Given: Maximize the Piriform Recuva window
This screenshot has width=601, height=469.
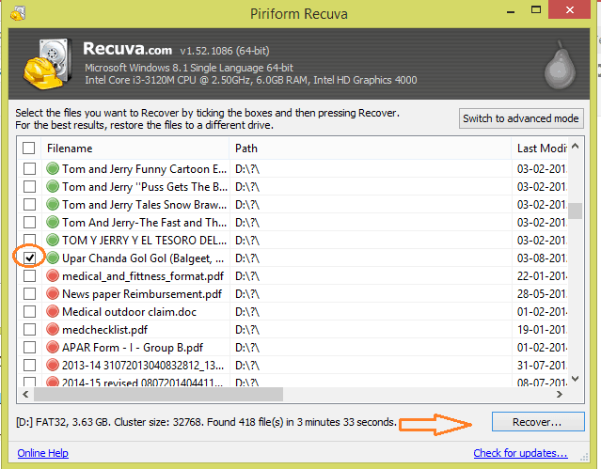Looking at the screenshot, I should point(536,10).
